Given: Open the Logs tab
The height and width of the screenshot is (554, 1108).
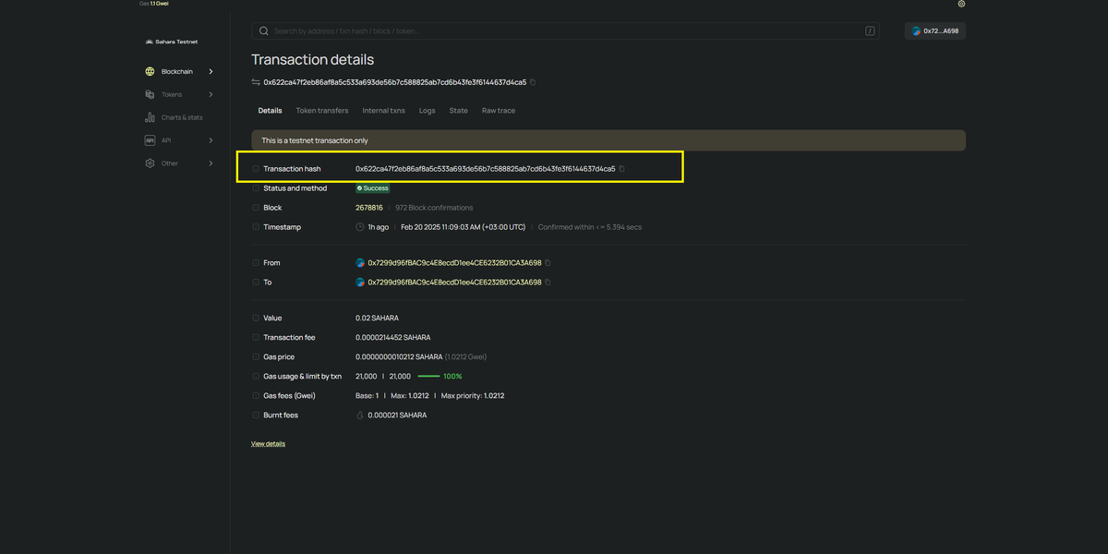Looking at the screenshot, I should coord(427,111).
